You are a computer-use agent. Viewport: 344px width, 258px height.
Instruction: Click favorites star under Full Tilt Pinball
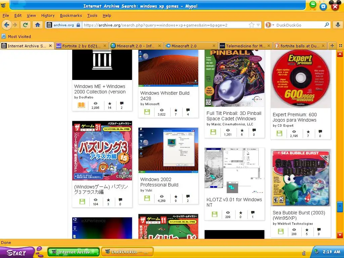[x=242, y=130]
